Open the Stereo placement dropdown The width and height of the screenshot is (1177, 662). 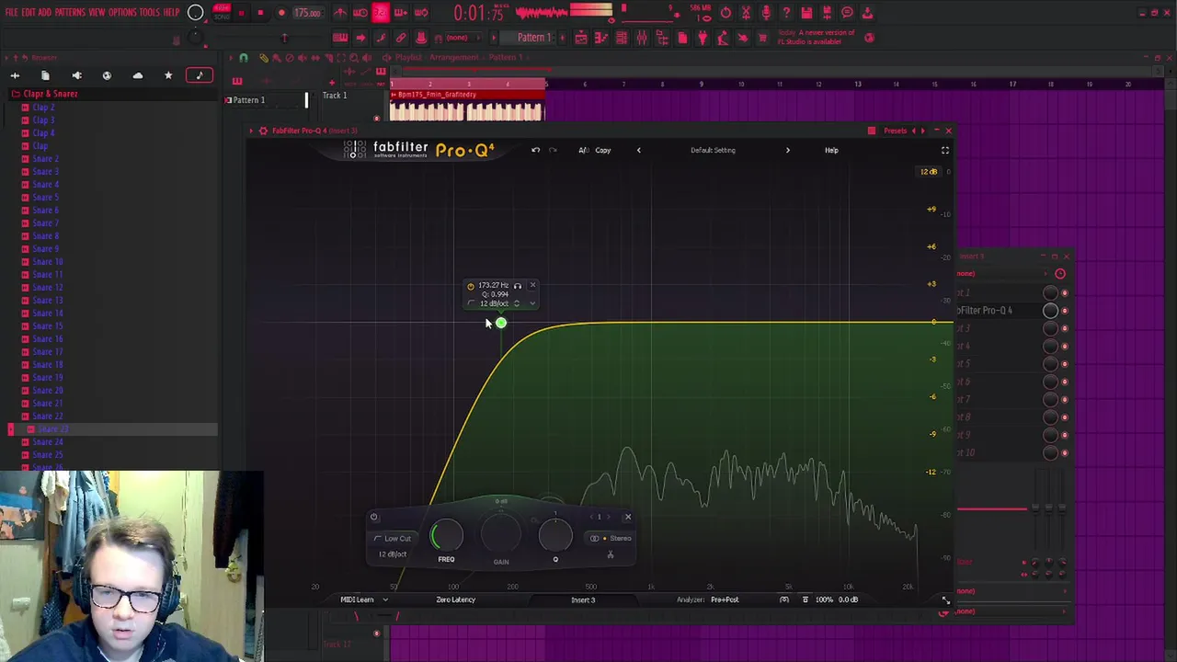[611, 539]
